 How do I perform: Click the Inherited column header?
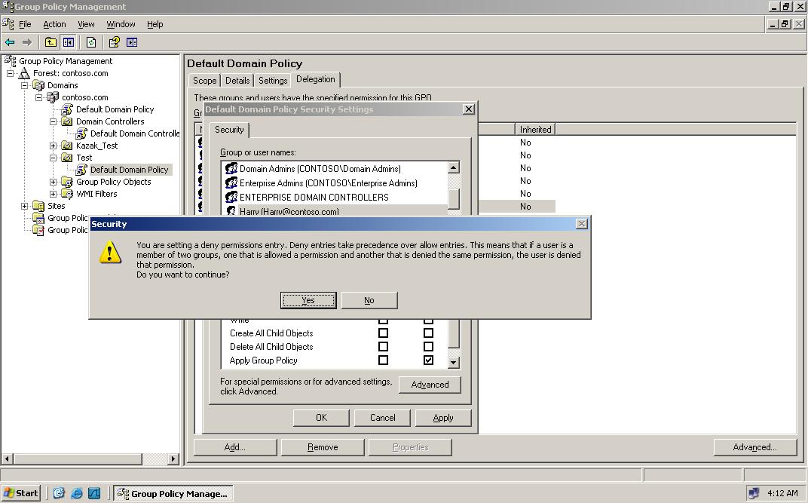535,130
